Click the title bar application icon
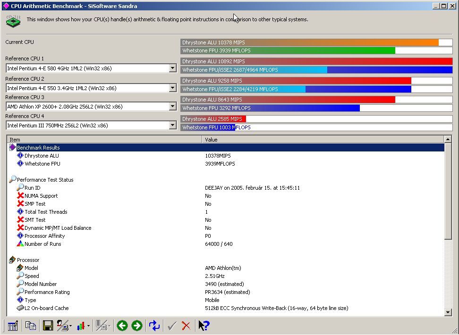Image resolution: width=459 pixels, height=335 pixels. pos(6,6)
